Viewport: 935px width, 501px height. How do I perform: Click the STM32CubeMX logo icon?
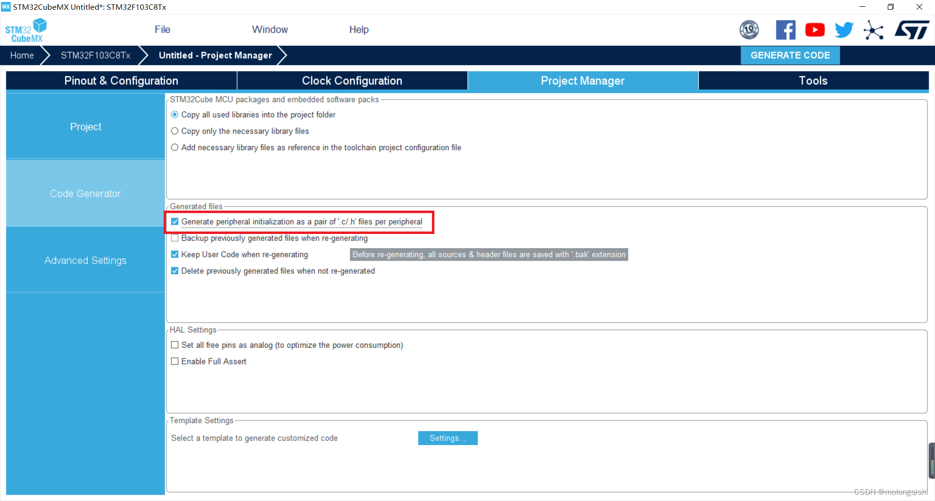26,30
